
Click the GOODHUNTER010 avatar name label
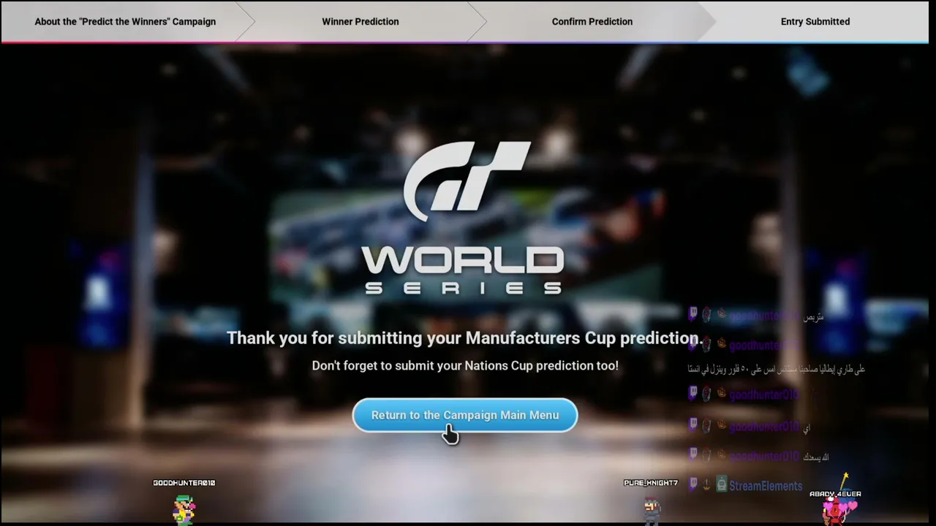[x=184, y=483]
